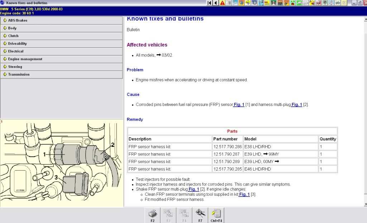Open Fig. 1 link after 'FRP) sensor' in Cause

(239, 105)
